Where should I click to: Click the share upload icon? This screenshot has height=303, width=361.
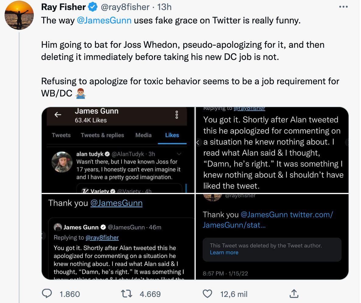click(294, 293)
